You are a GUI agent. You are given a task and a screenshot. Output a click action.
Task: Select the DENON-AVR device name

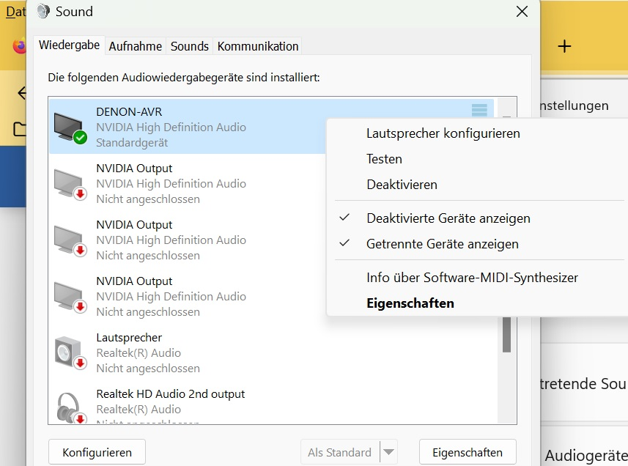click(129, 111)
